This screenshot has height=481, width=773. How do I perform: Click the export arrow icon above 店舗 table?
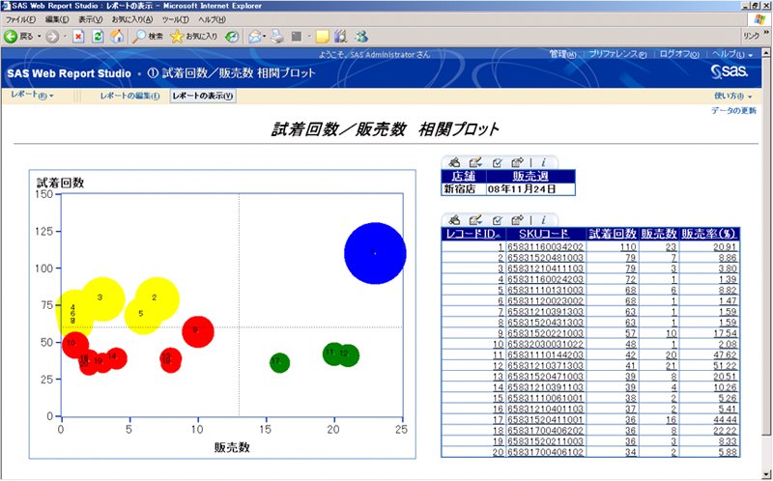coord(517,162)
